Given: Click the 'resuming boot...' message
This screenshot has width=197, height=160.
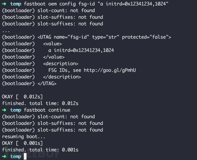Looking at the screenshot, I should (x=24, y=137).
